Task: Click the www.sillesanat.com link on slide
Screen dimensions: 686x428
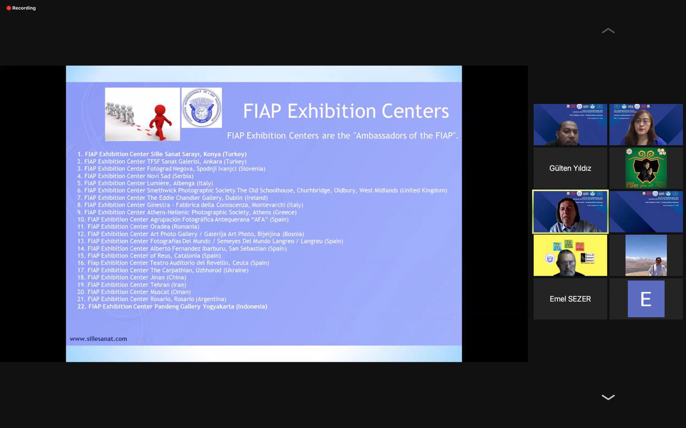Action: 98,339
